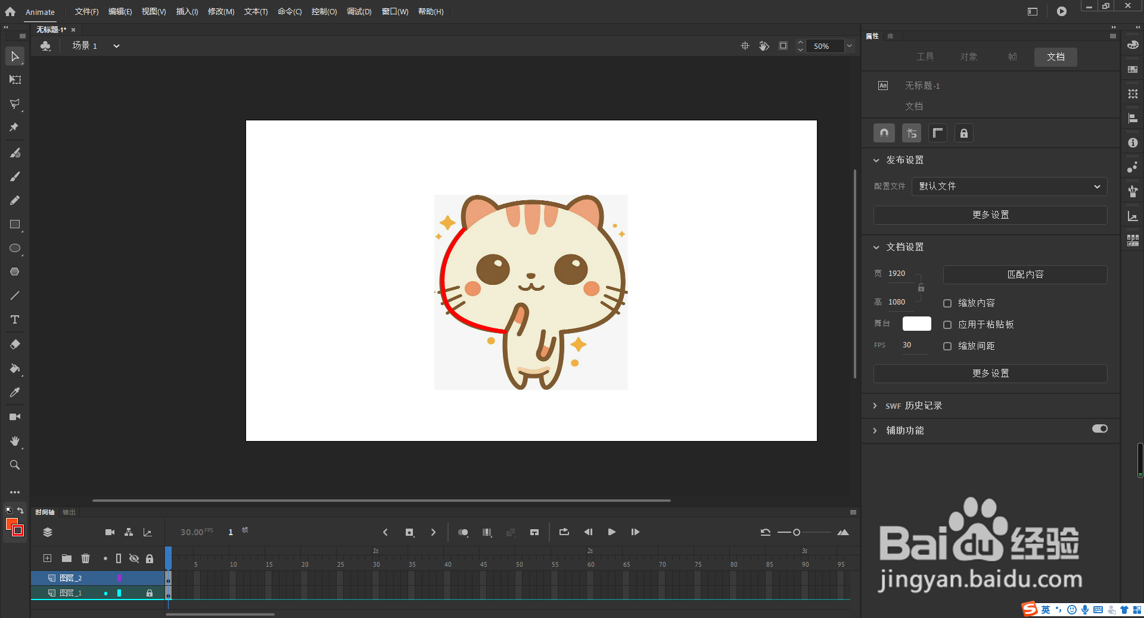Toggle the 辅助功能 switch

point(1100,428)
